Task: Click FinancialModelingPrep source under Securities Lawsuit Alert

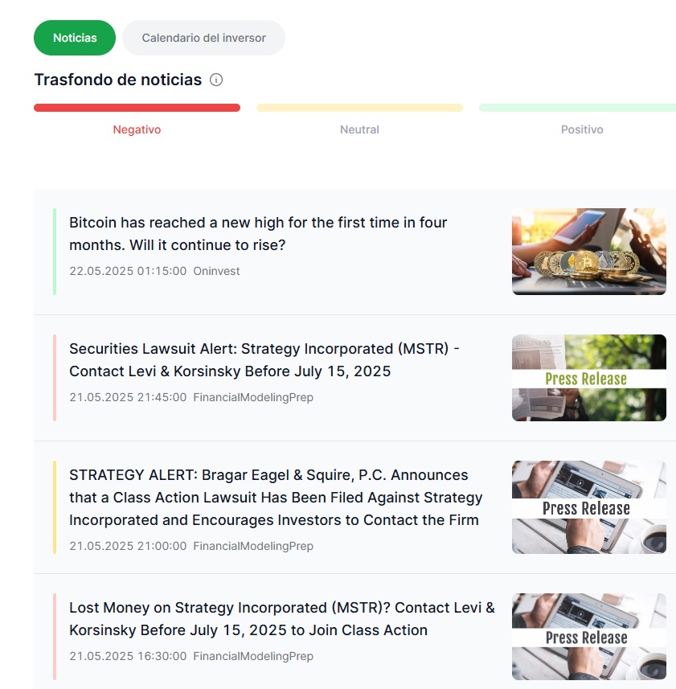Action: tap(253, 397)
